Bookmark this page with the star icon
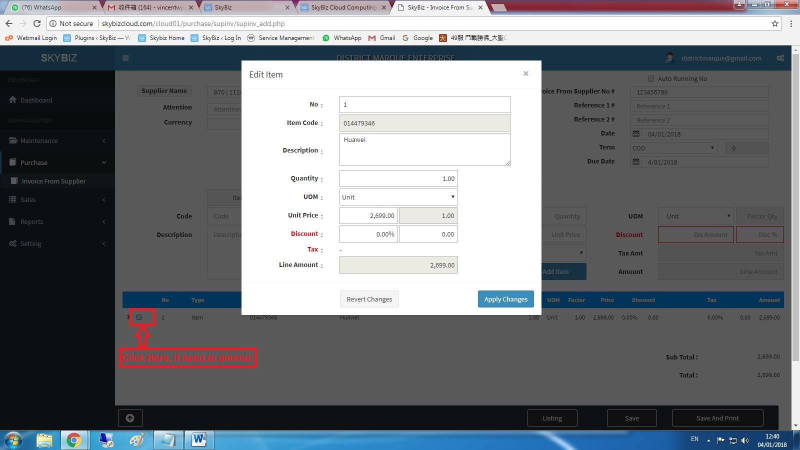This screenshot has height=450, width=800. (775, 23)
